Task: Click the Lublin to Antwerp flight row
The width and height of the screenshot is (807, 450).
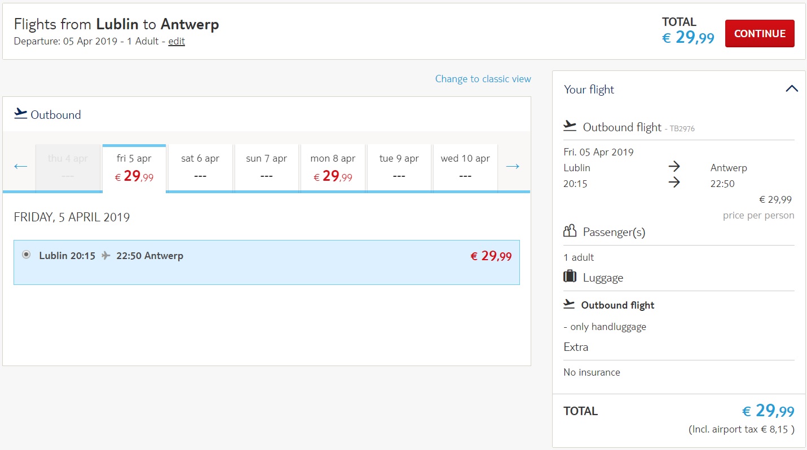Action: (x=267, y=262)
